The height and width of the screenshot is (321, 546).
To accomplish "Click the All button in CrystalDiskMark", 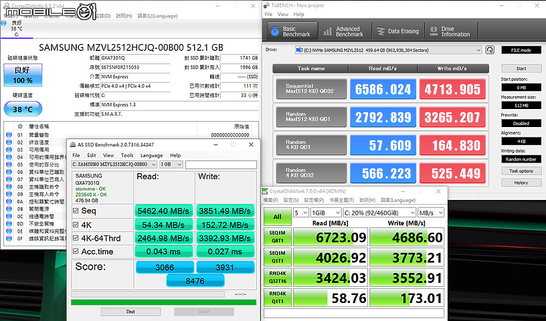I will (278, 217).
